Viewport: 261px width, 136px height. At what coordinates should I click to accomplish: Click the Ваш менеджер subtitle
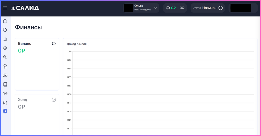[x=143, y=10]
